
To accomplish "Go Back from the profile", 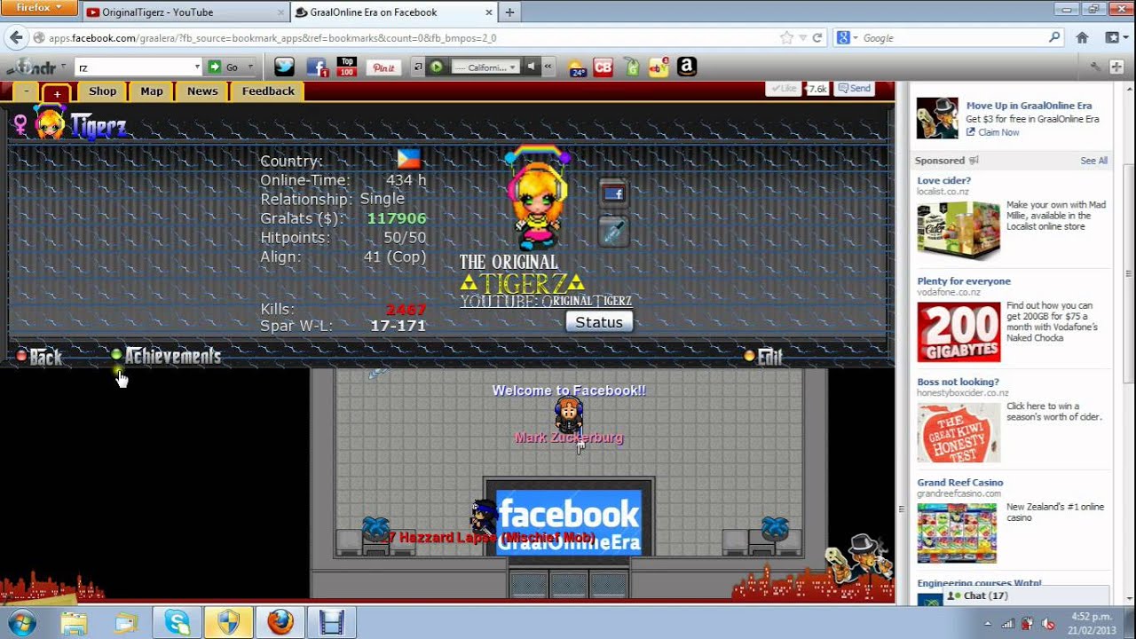I will click(x=39, y=357).
